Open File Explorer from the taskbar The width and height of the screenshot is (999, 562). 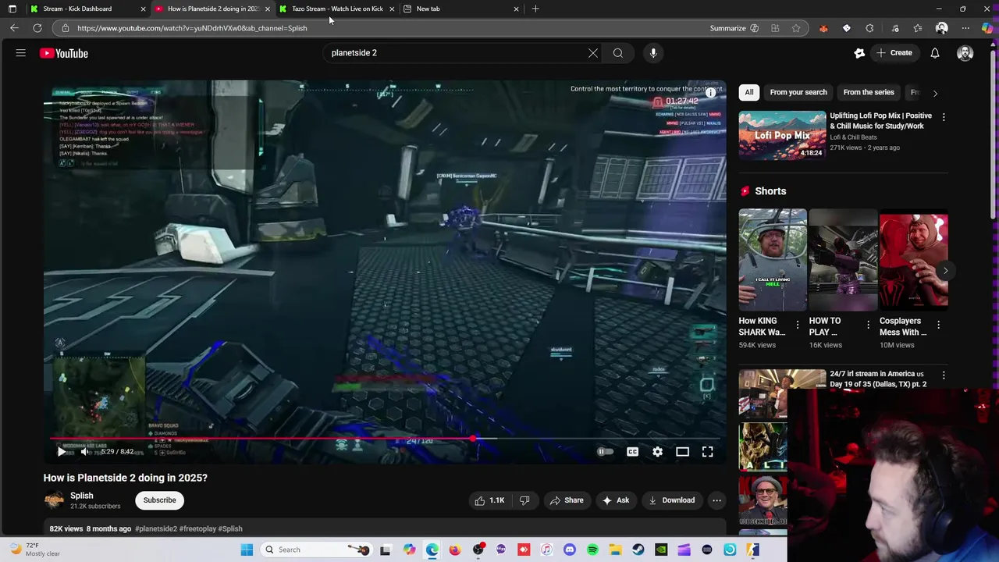[615, 550]
